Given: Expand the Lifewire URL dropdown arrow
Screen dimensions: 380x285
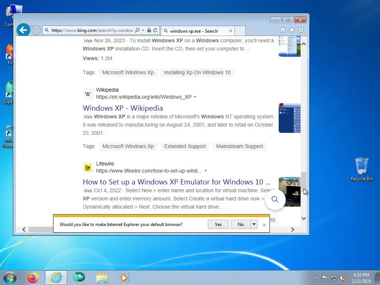Looking at the screenshot, I should [206, 171].
